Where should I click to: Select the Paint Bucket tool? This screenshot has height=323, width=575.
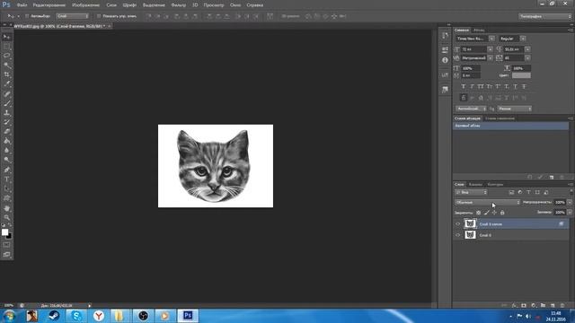pos(6,142)
